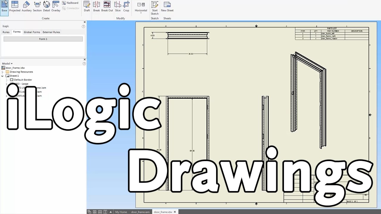Activate the Section view tool
The image size is (381, 214).
click(x=37, y=6)
